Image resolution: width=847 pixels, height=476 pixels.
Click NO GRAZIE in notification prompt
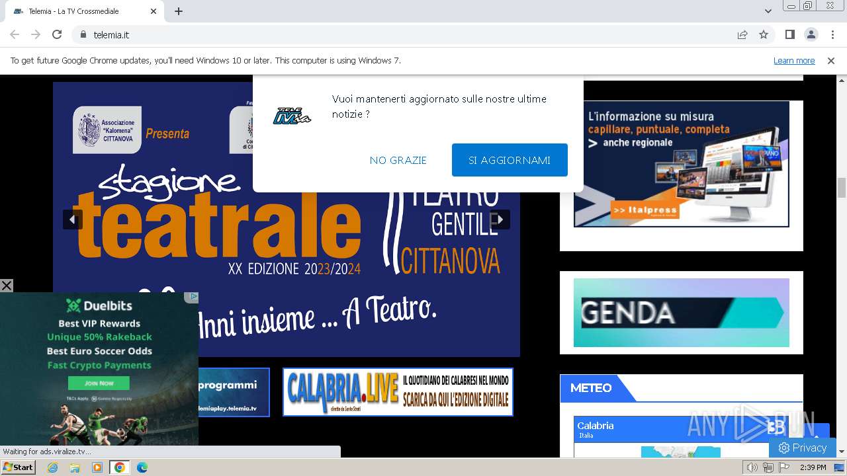(x=398, y=160)
